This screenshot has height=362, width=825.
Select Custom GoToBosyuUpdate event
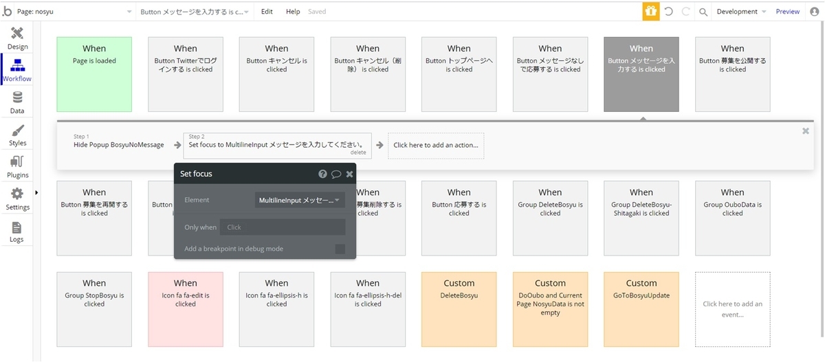click(x=641, y=309)
